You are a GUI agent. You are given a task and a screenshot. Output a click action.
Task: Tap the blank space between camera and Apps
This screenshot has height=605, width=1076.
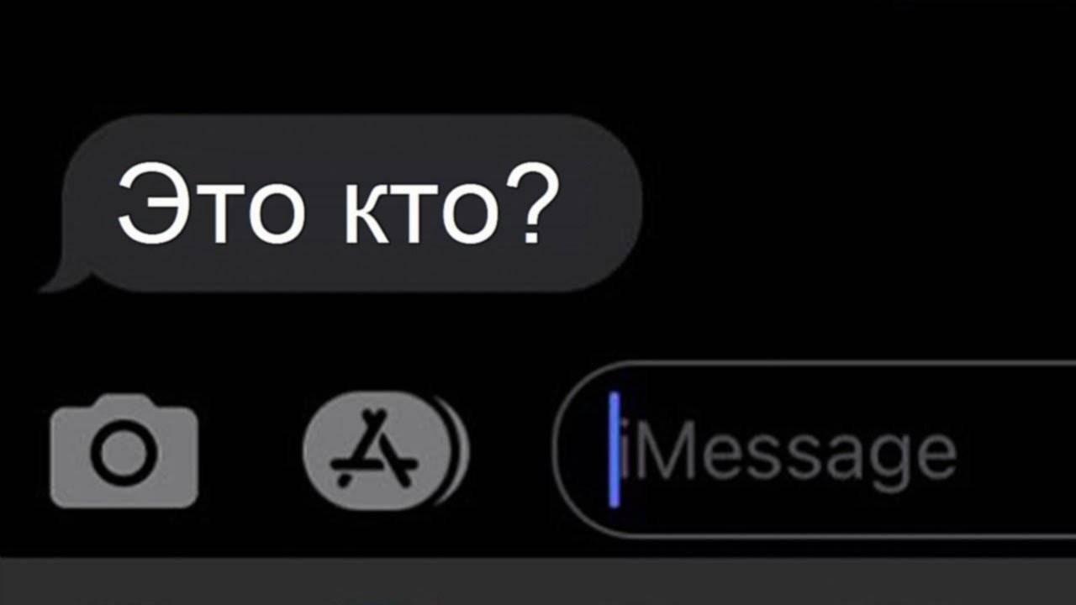click(251, 451)
